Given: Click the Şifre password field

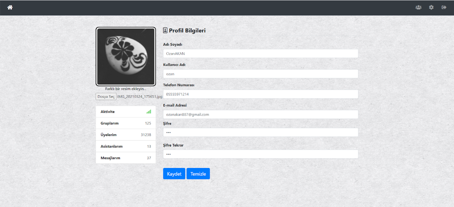Looking at the screenshot, I should pos(260,132).
